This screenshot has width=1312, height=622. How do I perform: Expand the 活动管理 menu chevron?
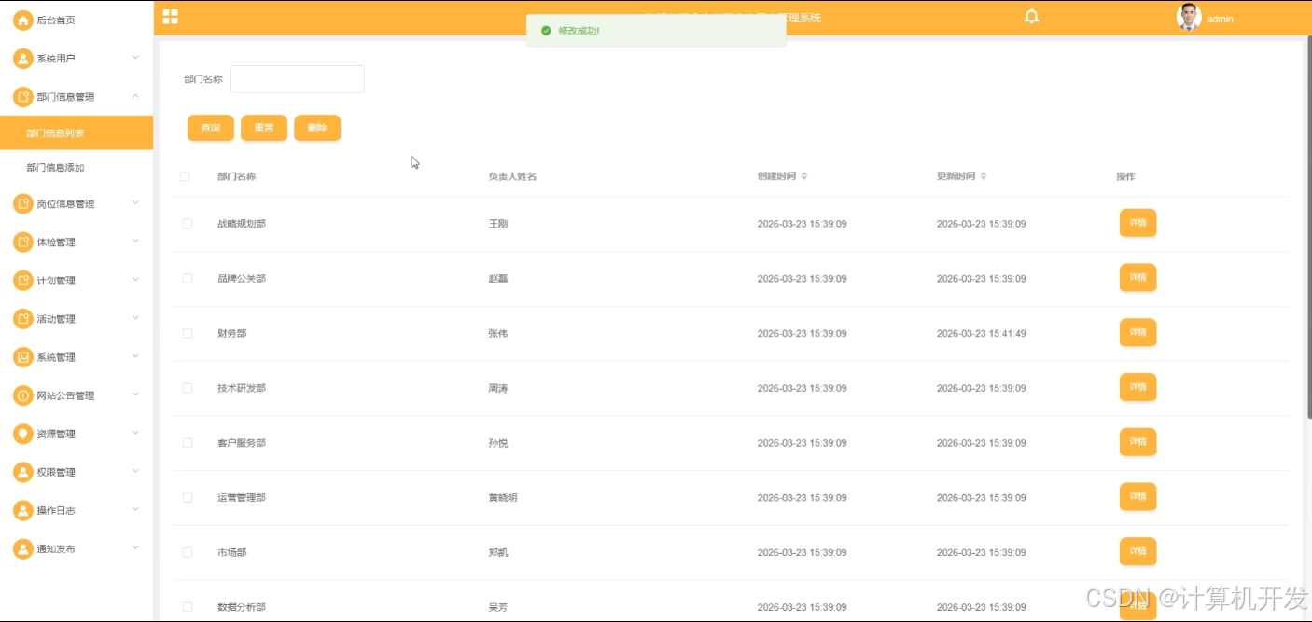pyautogui.click(x=135, y=318)
